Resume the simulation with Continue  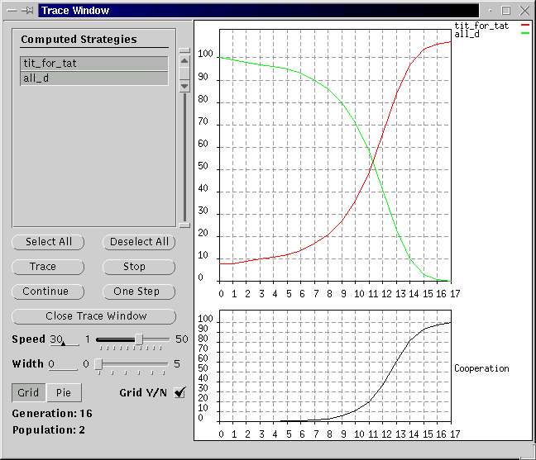(48, 292)
